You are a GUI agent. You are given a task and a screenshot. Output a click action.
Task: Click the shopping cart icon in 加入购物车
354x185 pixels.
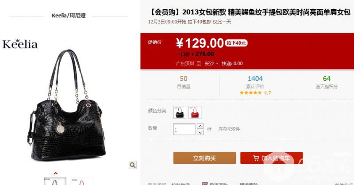point(256,158)
